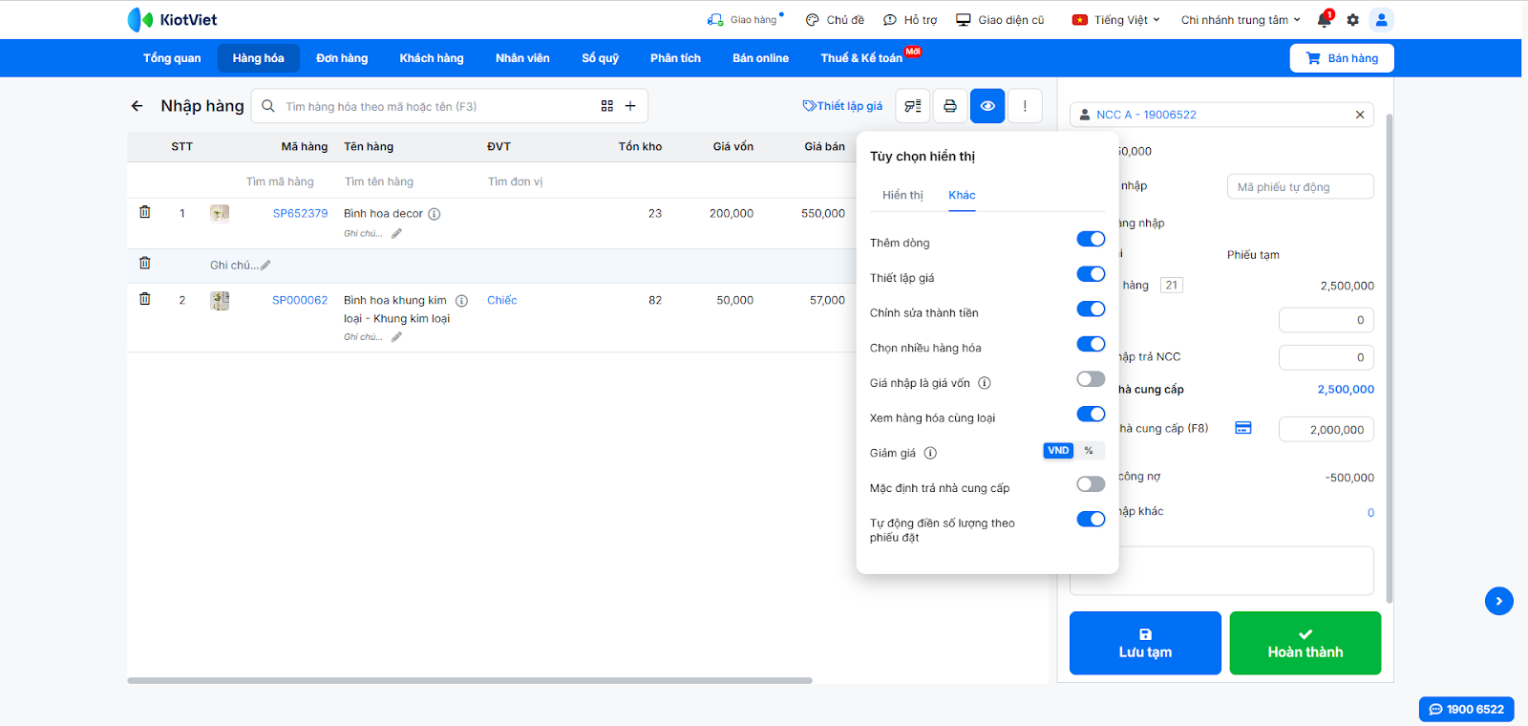Click Bình hoa decor thumbnail
Screen dimensions: 1528x726
point(220,213)
